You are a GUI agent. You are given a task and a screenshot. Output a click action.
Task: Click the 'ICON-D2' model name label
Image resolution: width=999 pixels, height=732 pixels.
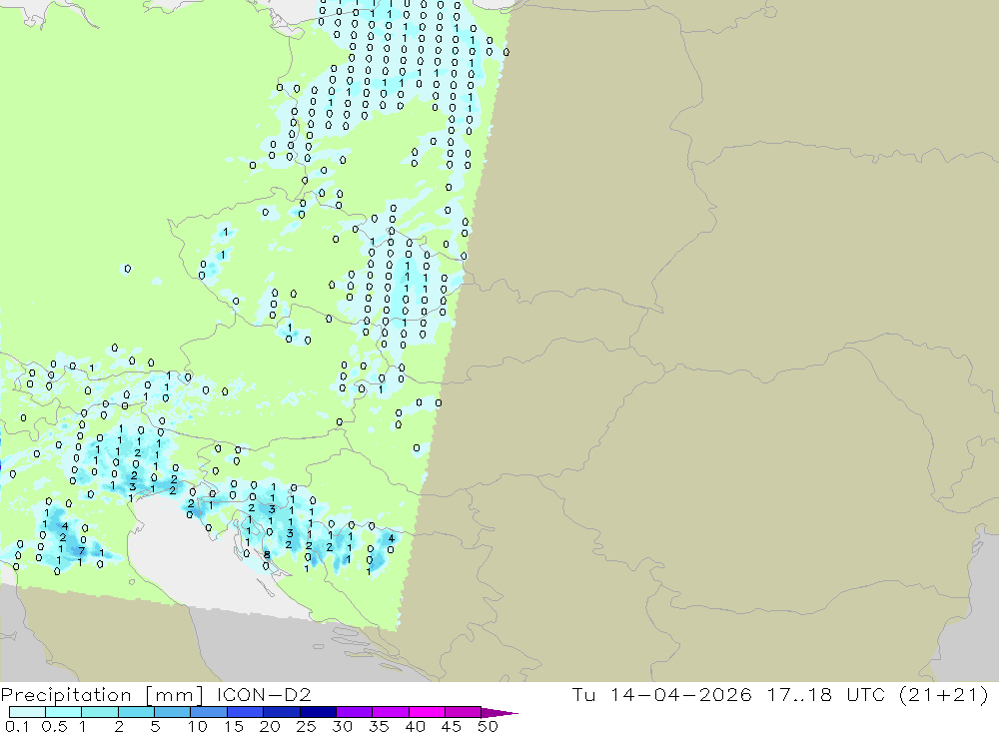pos(264,694)
